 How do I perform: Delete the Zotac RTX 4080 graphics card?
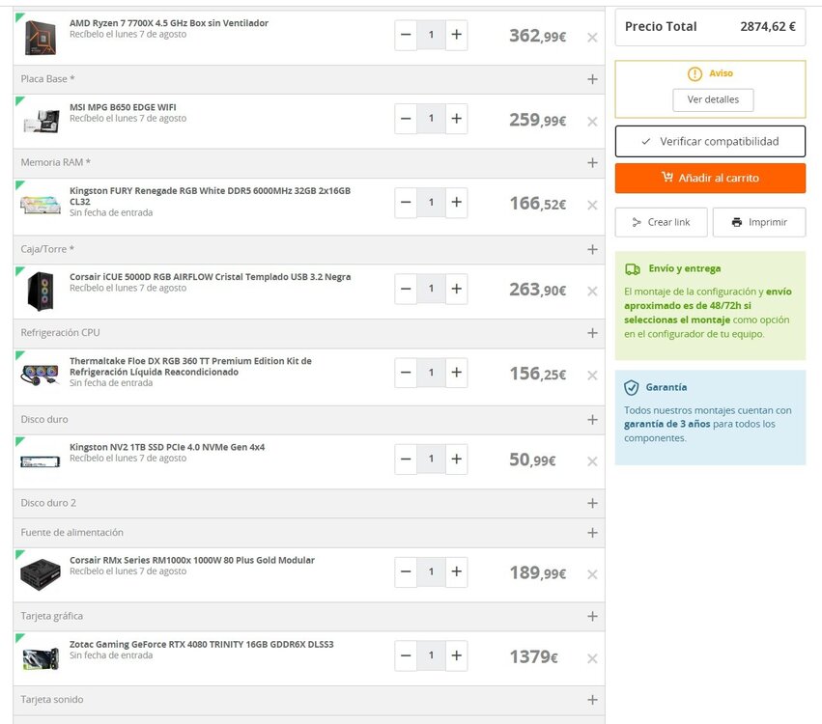click(592, 658)
